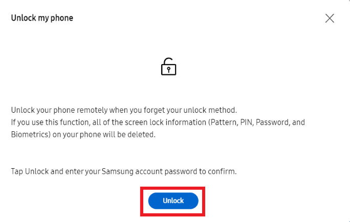Screen dimensions: 350x222
Task: Click the open padlock icon
Action: tap(168, 67)
